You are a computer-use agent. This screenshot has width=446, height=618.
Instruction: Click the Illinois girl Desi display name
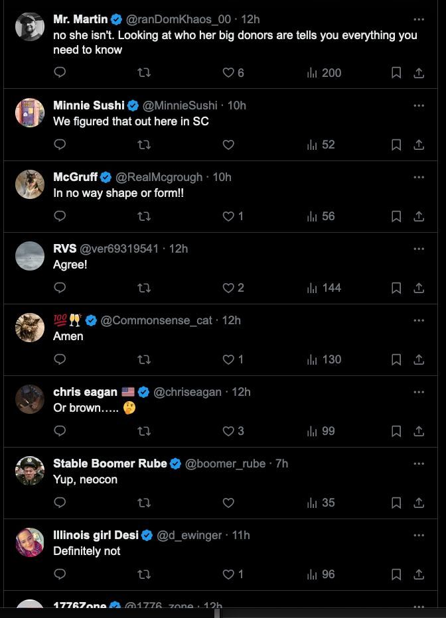tap(96, 535)
